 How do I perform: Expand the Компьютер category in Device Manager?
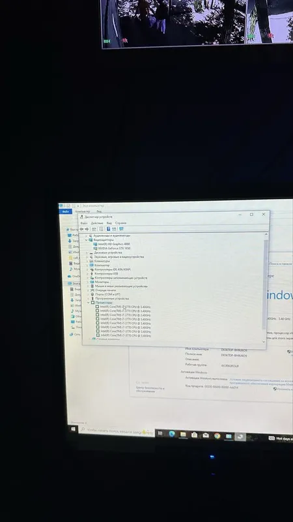tap(88, 266)
